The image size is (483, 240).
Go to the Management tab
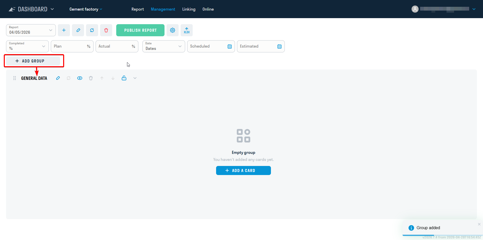point(163,9)
